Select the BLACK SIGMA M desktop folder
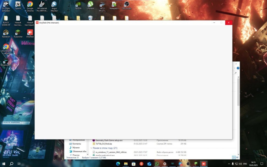 coord(6,21)
